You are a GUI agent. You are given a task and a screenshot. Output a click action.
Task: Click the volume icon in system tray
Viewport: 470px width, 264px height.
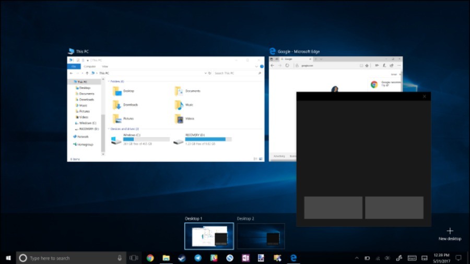click(387, 258)
